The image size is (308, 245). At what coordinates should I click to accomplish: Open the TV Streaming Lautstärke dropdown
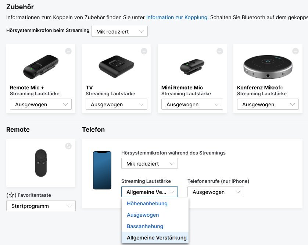[116, 104]
